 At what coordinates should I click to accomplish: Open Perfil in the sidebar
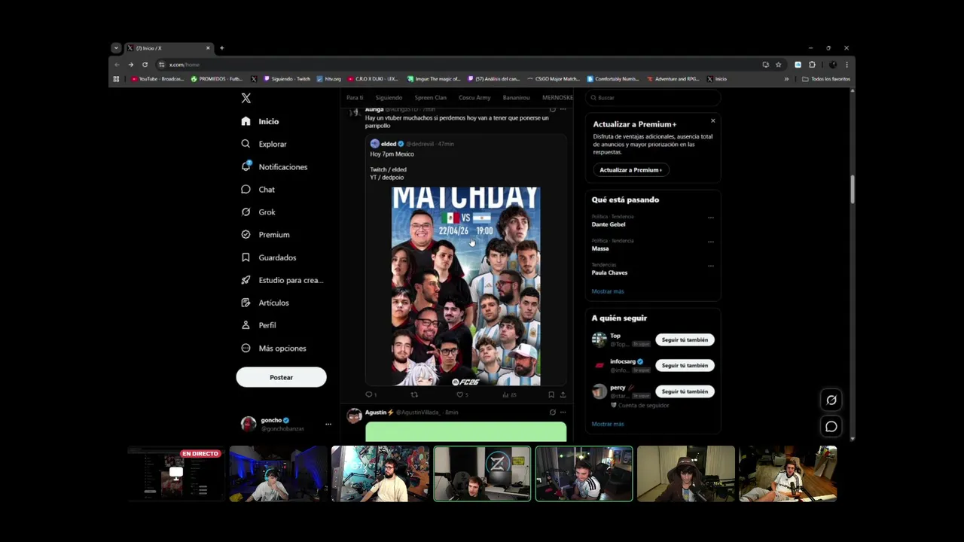click(x=258, y=325)
